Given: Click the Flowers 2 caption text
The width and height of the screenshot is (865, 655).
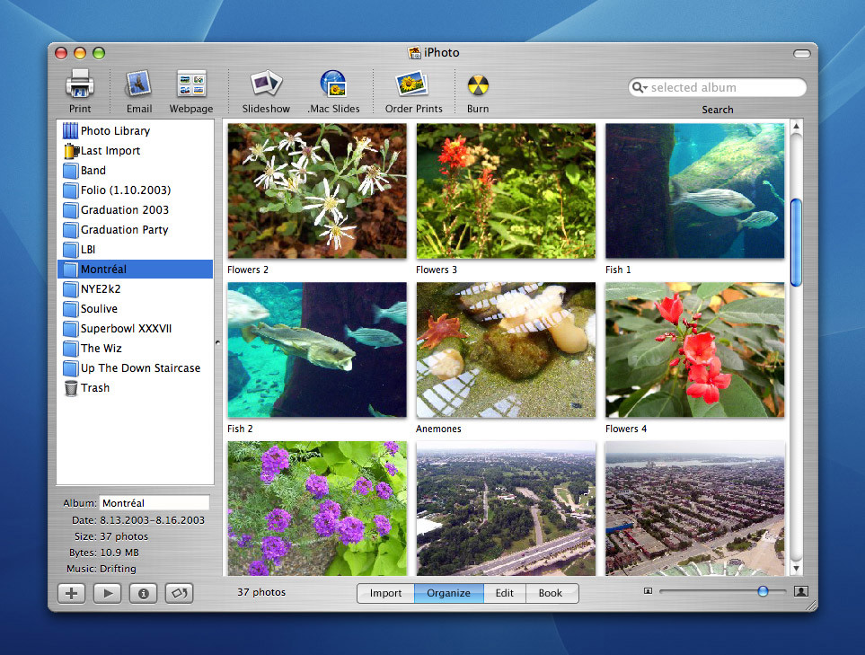Looking at the screenshot, I should tap(248, 270).
